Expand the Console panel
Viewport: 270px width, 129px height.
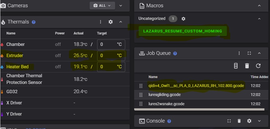(x=259, y=121)
